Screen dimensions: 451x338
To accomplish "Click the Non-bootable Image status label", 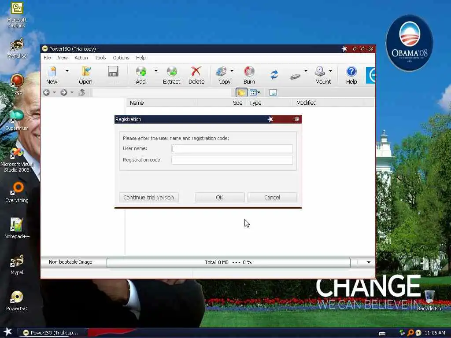I will (70, 262).
